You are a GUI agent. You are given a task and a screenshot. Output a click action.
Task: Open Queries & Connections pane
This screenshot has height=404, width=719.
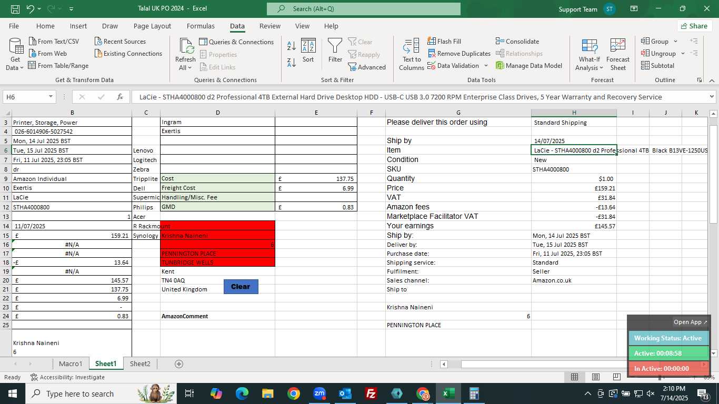click(x=236, y=42)
